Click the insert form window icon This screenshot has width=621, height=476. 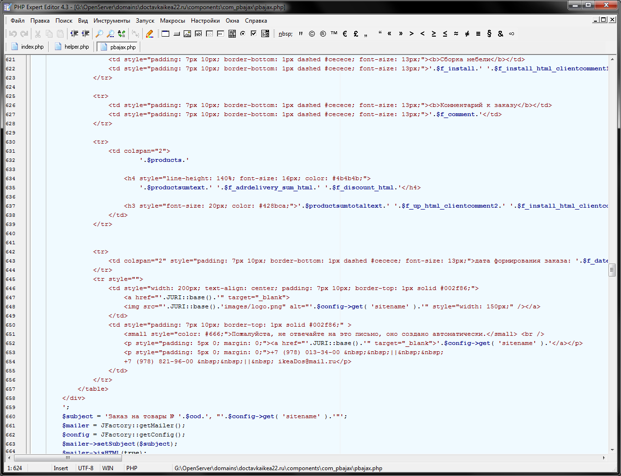(x=165, y=34)
